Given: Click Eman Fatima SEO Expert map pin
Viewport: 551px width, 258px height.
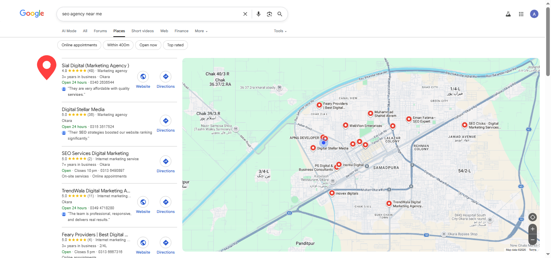Looking at the screenshot, I should 409,119.
